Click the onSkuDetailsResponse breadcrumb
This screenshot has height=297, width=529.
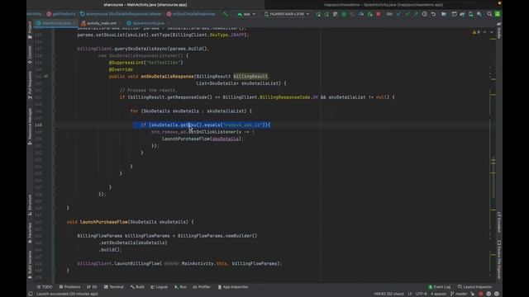(191, 14)
